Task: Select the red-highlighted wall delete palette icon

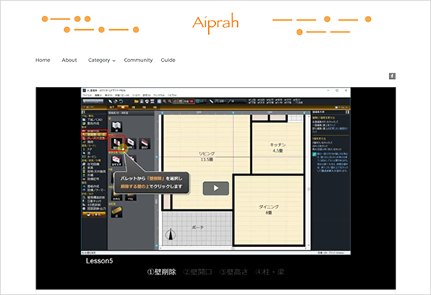Action: [117, 143]
